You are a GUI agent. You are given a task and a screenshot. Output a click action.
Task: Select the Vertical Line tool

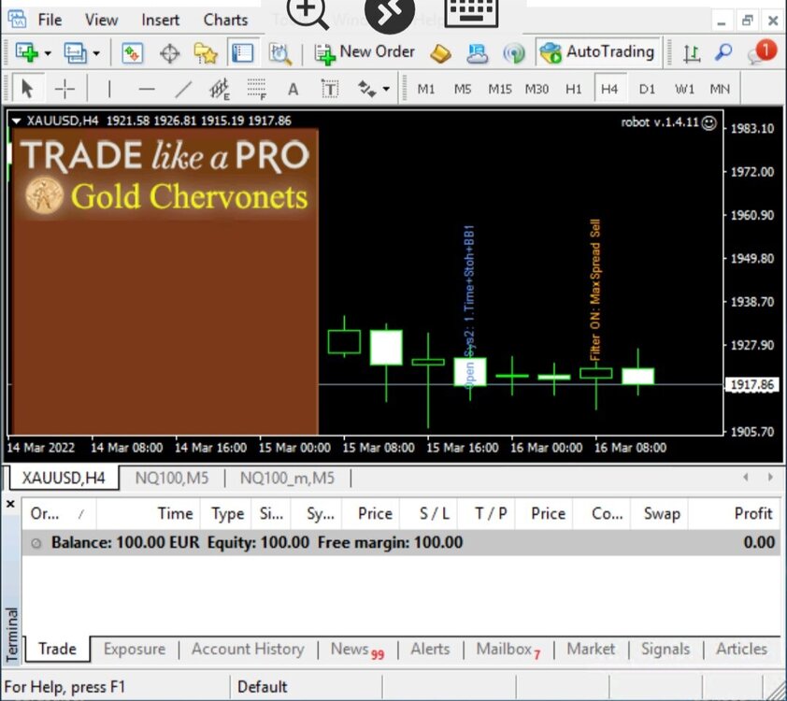(109, 89)
